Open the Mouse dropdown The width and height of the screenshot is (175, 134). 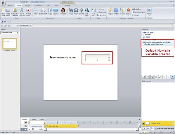pos(136,15)
